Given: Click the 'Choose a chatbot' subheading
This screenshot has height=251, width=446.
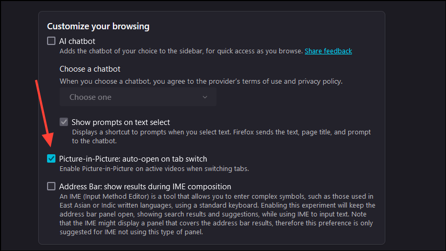Looking at the screenshot, I should (90, 69).
